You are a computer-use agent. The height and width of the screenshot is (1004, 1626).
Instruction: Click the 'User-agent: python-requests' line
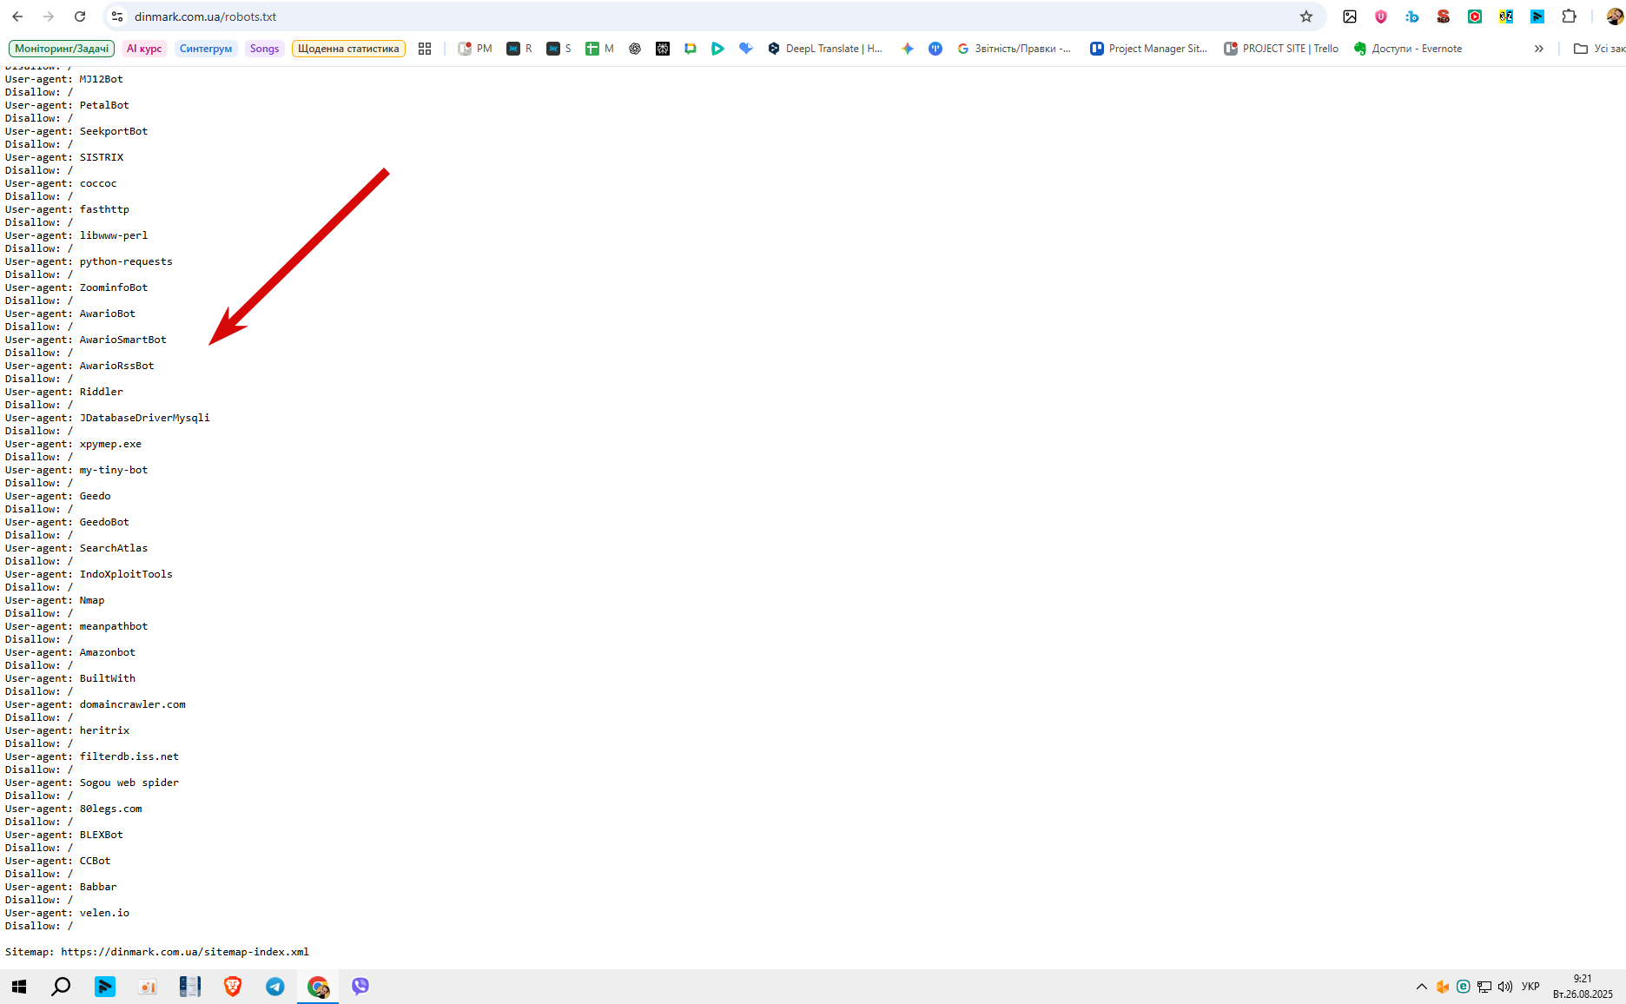pyautogui.click(x=89, y=261)
